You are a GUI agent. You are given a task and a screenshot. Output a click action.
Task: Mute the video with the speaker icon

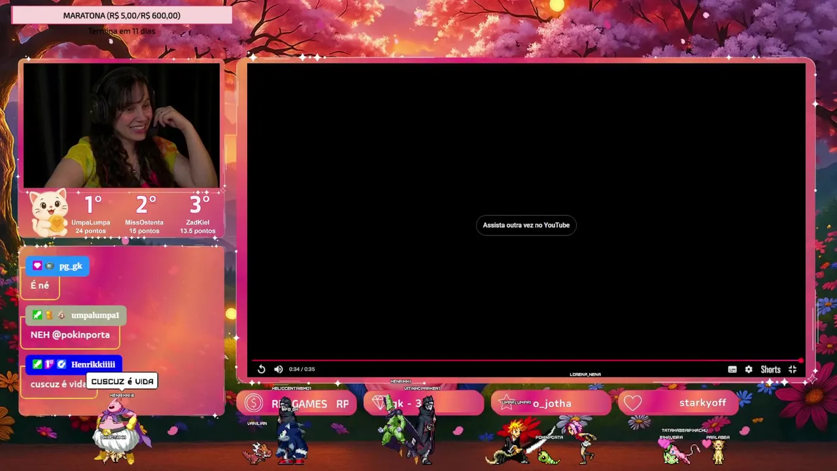tap(279, 369)
